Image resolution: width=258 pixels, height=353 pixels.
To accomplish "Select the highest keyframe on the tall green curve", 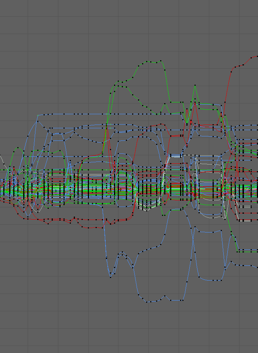I will point(161,61).
